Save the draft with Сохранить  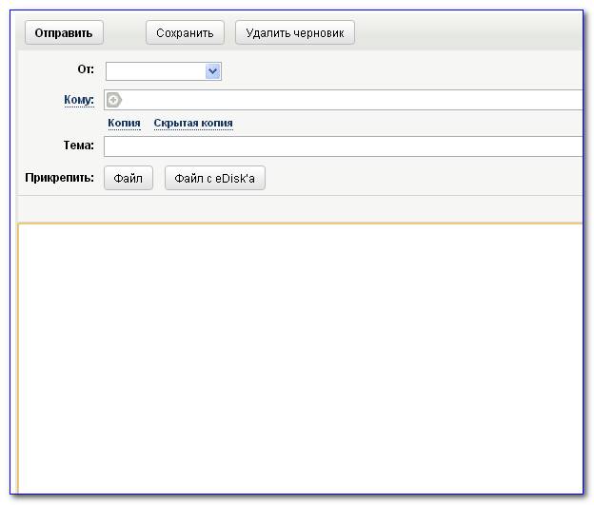click(185, 33)
